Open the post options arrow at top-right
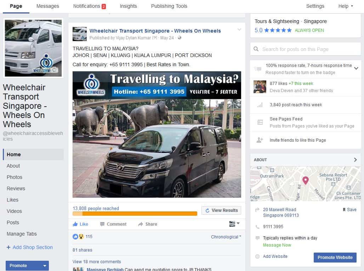The image size is (364, 271). pos(239,30)
